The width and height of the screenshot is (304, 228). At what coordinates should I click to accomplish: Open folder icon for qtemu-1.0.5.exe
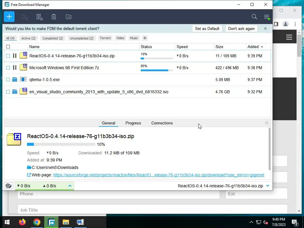15,80
